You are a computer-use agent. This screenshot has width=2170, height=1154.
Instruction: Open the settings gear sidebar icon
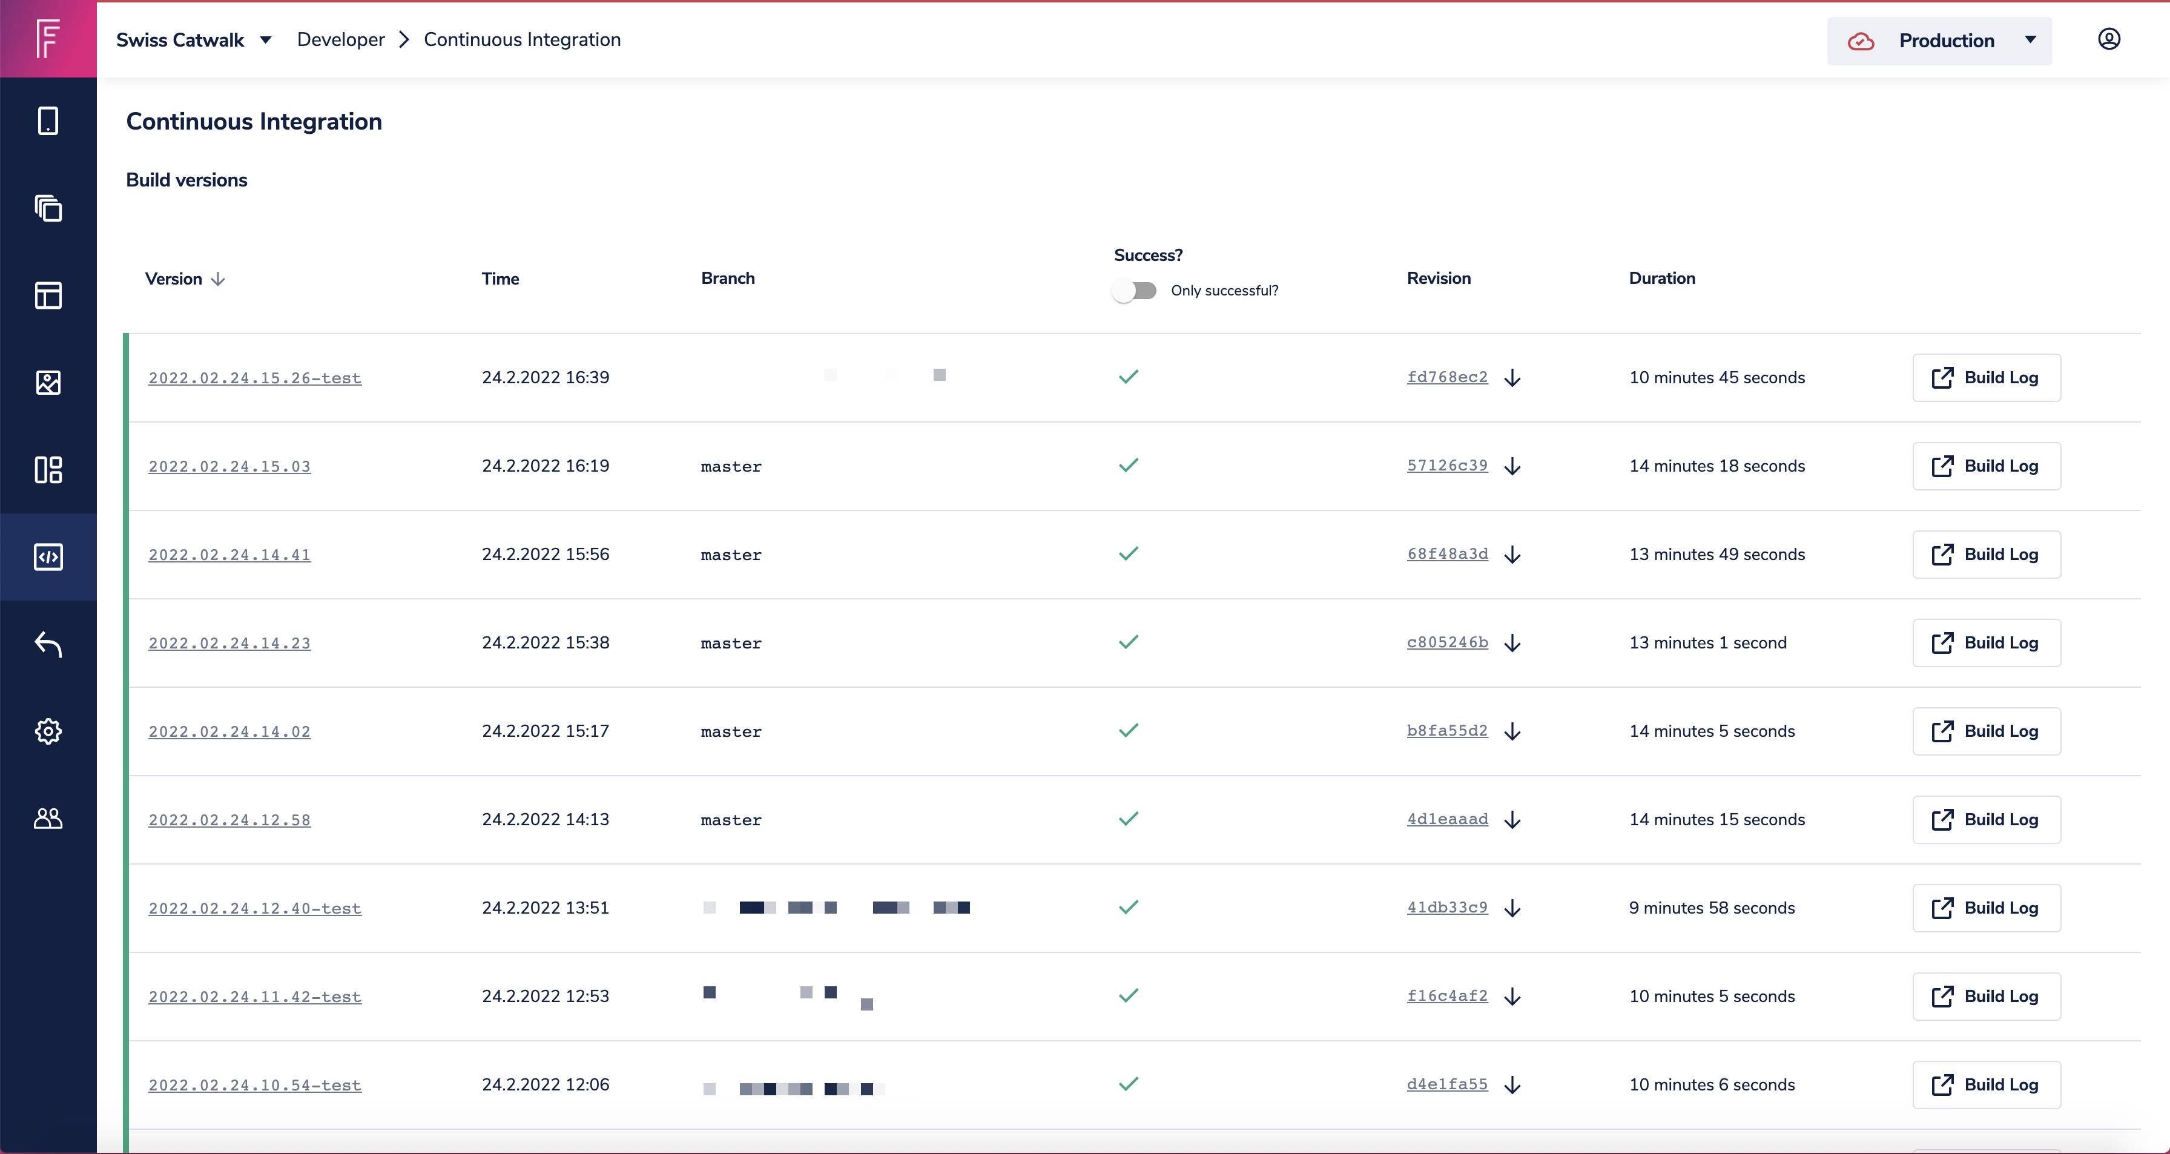(x=48, y=731)
